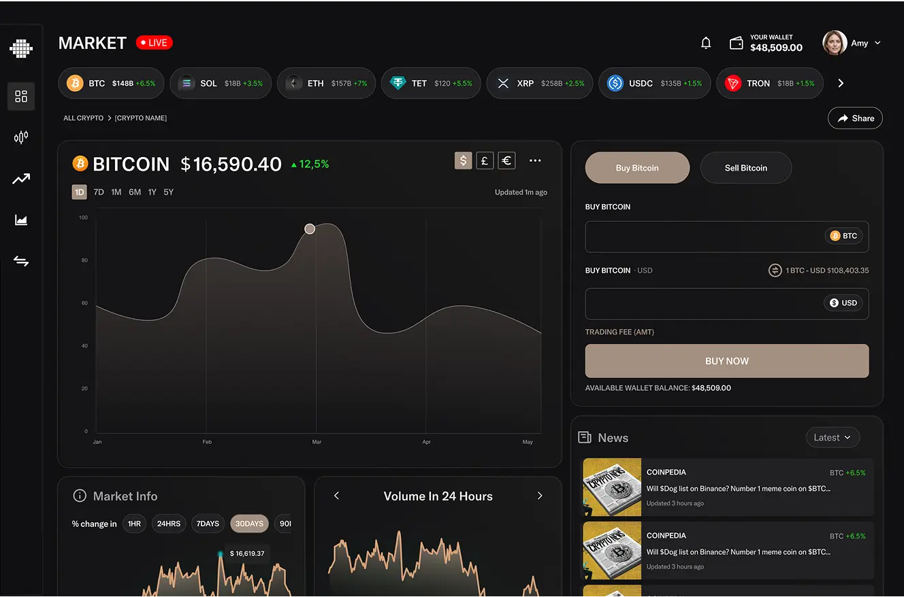Open the swap arrows sidebar icon
Image resolution: width=904 pixels, height=597 pixels.
[21, 261]
